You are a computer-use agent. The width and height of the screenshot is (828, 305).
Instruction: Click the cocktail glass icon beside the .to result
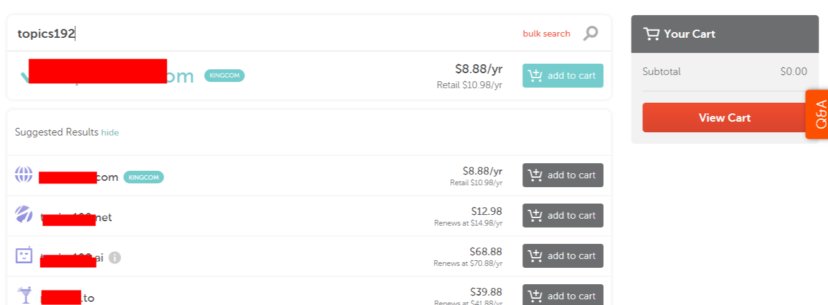point(23,295)
